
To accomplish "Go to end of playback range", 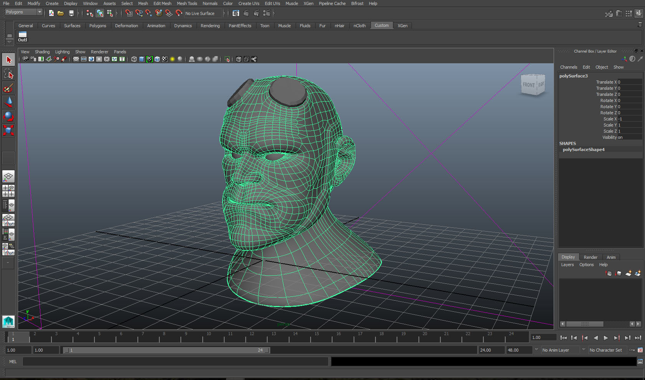I will point(638,338).
